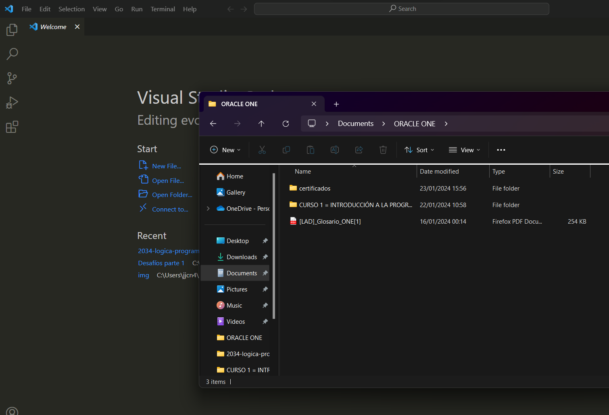Refresh the File Explorer folder

[x=286, y=124]
